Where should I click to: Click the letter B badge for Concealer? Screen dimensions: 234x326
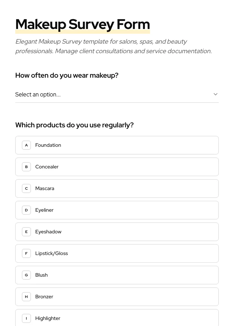pyautogui.click(x=26, y=167)
